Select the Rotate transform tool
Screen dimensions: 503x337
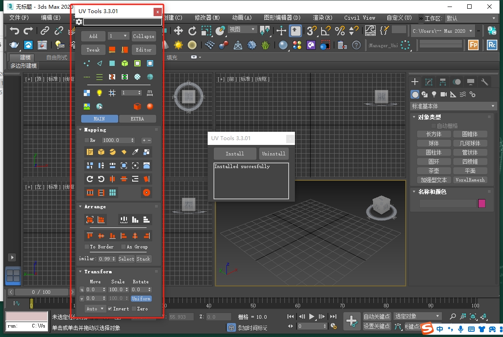click(192, 31)
